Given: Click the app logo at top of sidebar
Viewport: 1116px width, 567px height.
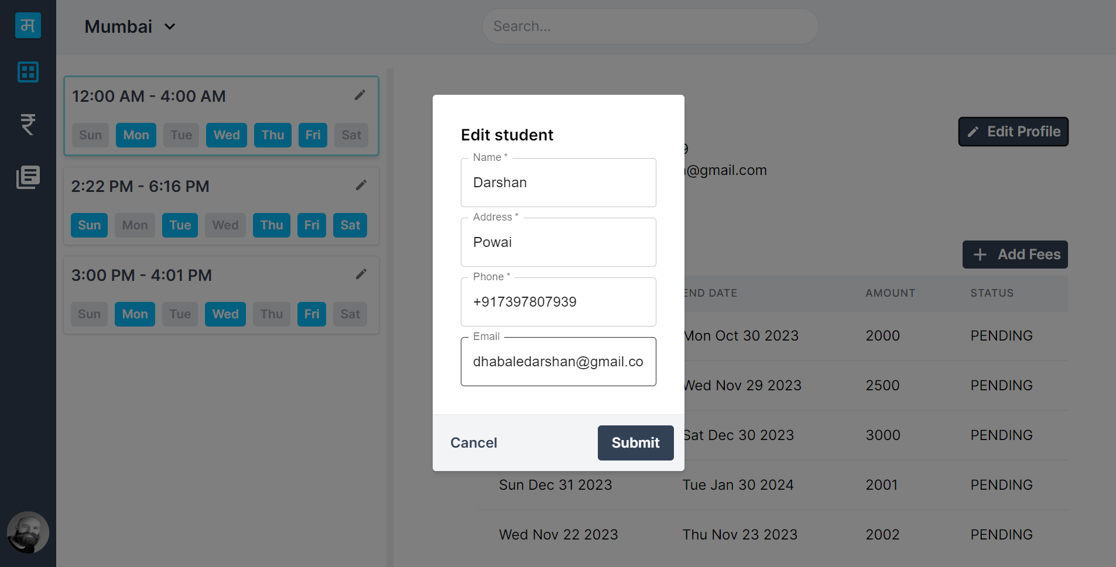Looking at the screenshot, I should 28,26.
